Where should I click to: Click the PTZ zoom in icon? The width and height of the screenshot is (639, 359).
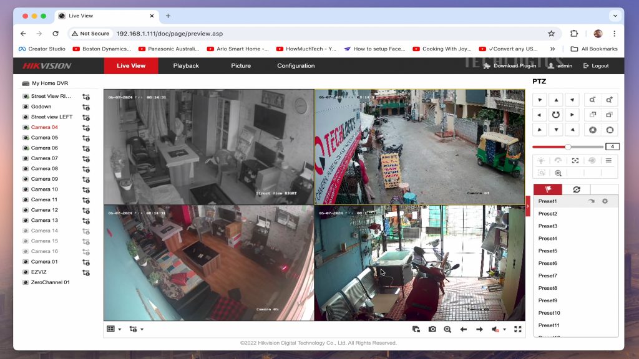coord(608,100)
